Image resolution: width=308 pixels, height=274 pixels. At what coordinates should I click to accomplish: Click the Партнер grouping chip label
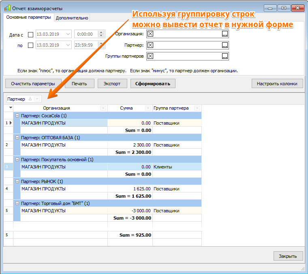(x=16, y=99)
